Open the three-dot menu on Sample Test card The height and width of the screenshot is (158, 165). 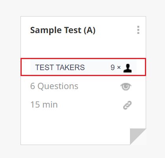coord(138,30)
